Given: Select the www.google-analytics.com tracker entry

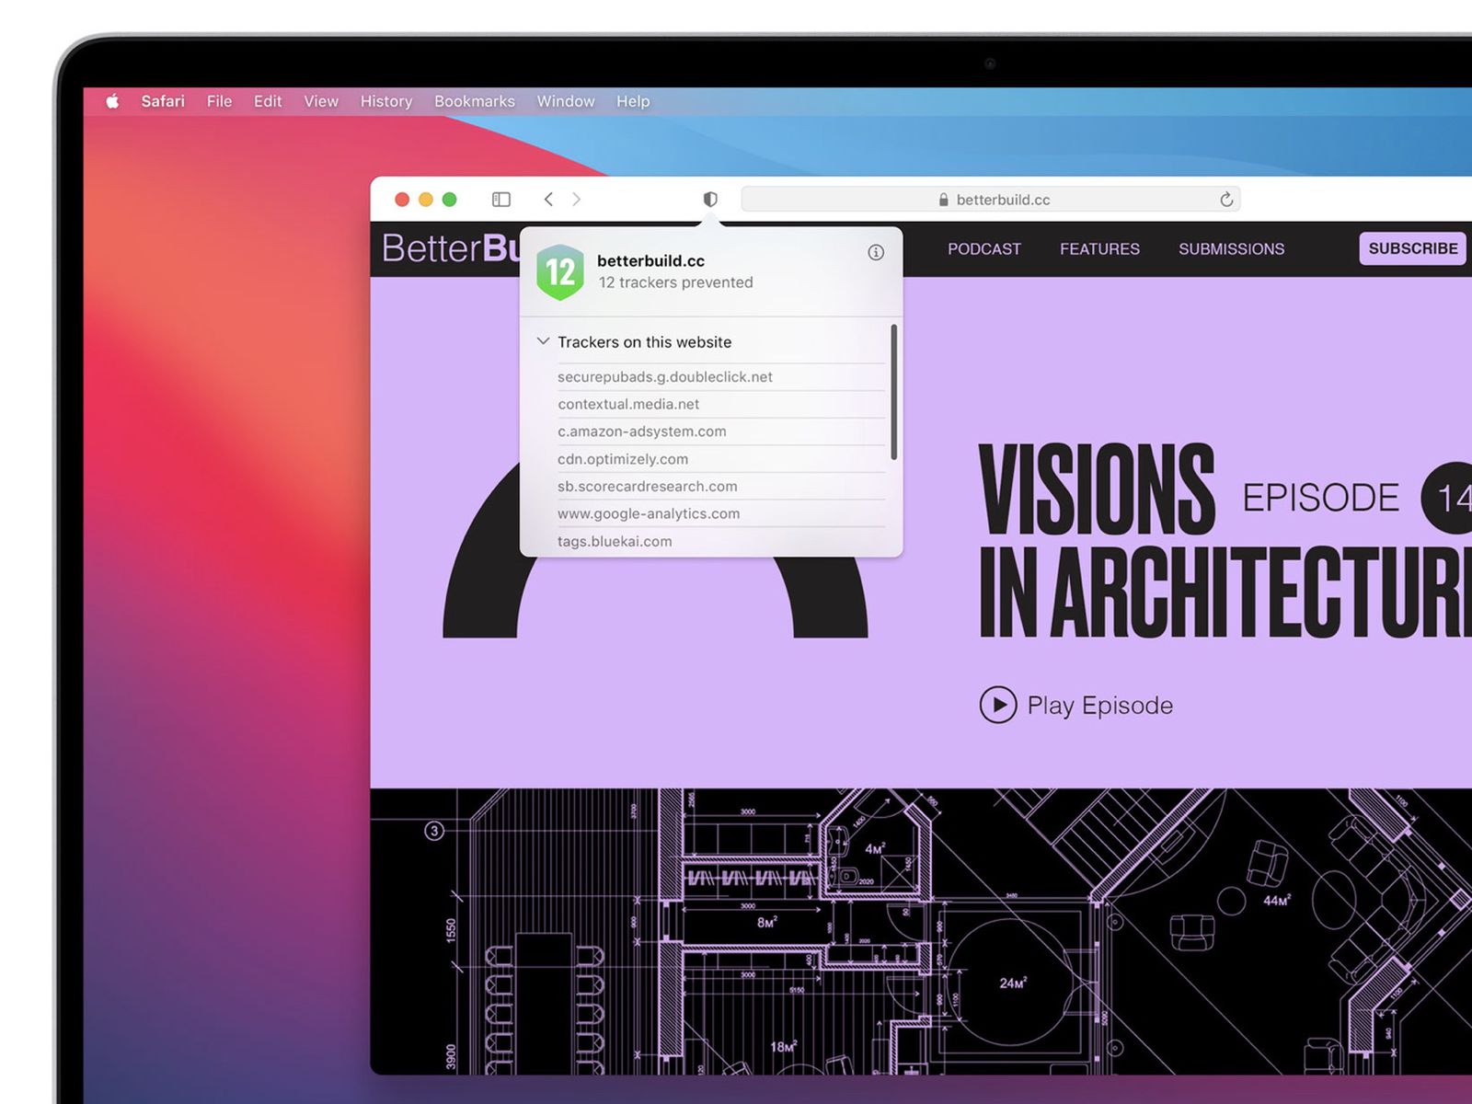Looking at the screenshot, I should (x=649, y=513).
